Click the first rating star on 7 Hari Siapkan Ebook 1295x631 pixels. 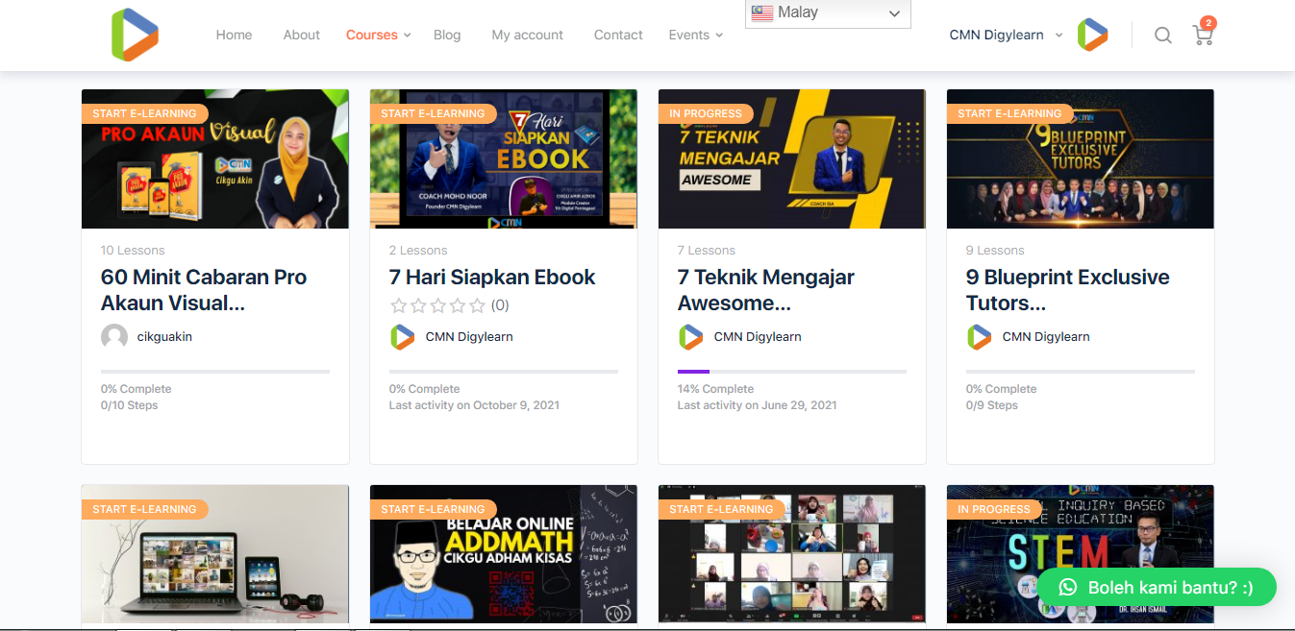pos(399,306)
